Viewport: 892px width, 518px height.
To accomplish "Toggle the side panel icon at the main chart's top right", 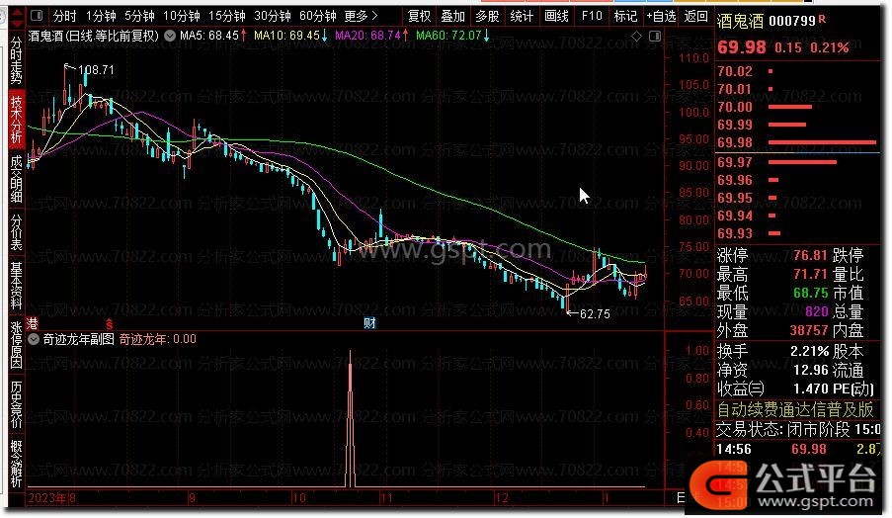I will (655, 36).
